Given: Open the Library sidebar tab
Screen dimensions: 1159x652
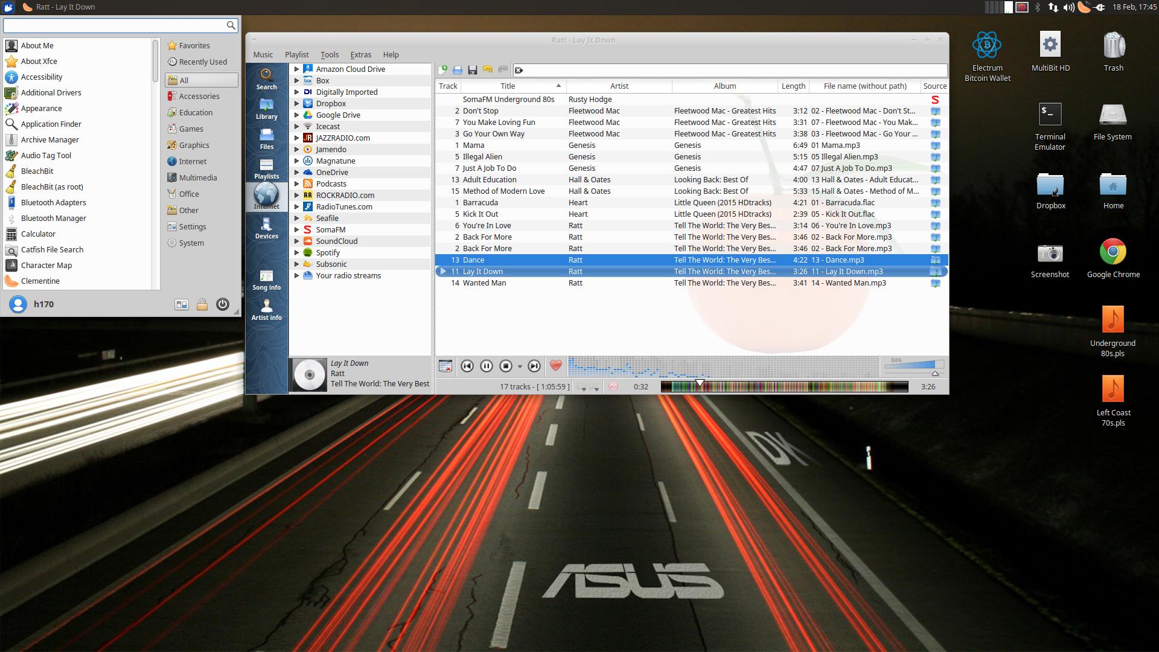Looking at the screenshot, I should (266, 109).
